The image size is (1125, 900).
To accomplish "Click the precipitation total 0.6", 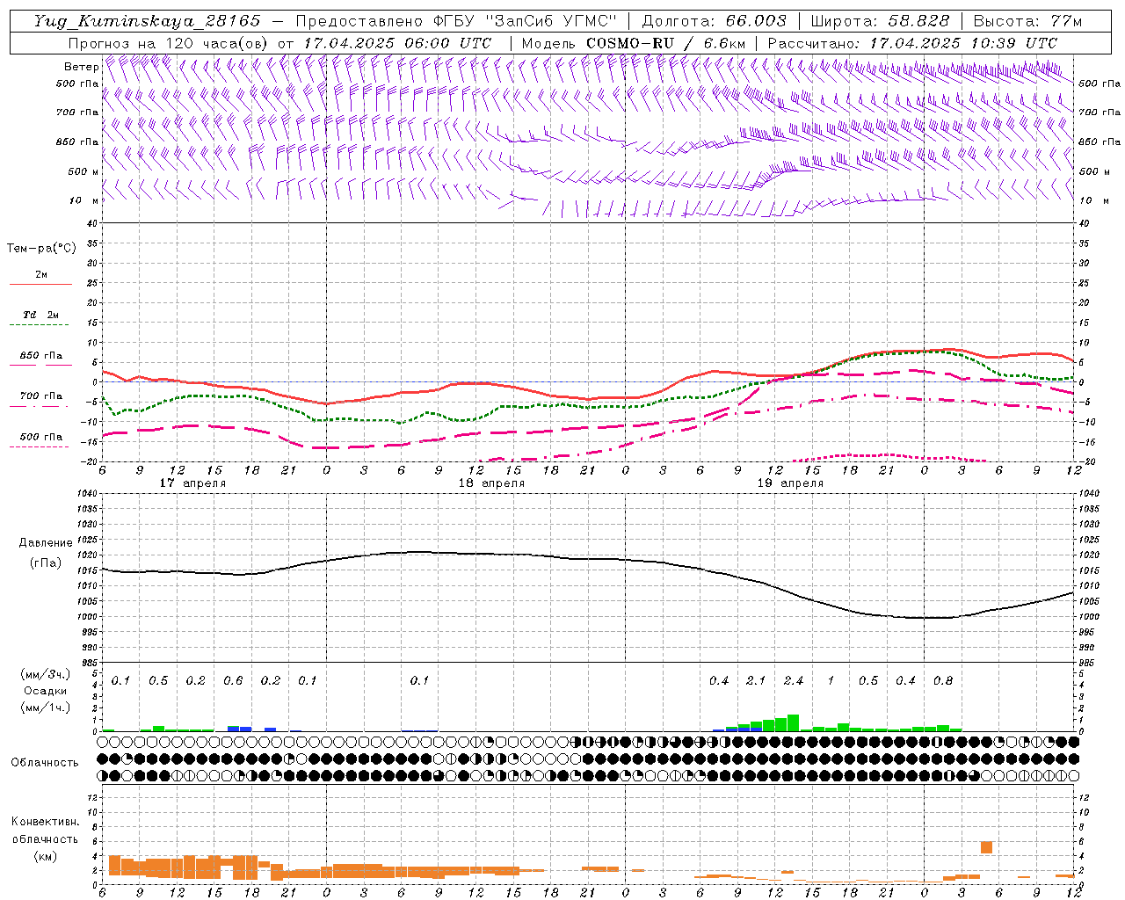I will coord(233,681).
